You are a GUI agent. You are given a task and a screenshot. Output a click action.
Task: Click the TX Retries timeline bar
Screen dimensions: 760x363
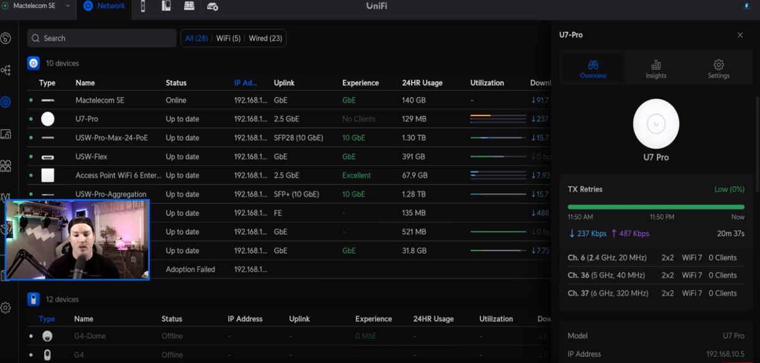(x=656, y=207)
